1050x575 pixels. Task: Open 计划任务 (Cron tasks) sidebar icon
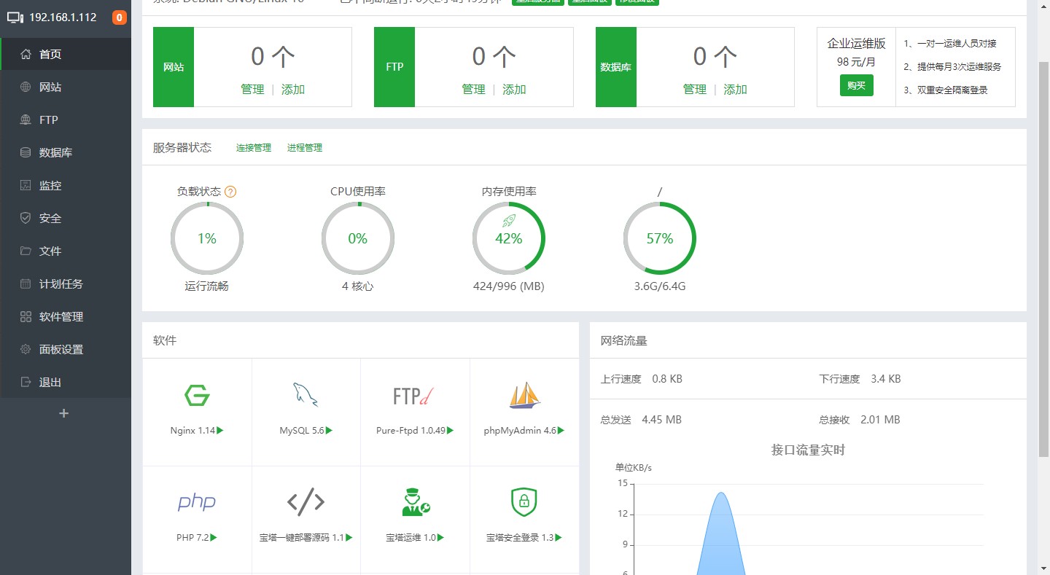25,283
